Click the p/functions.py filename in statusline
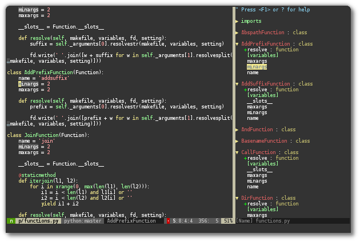Screen dimensions: 360x242 pos(38,221)
